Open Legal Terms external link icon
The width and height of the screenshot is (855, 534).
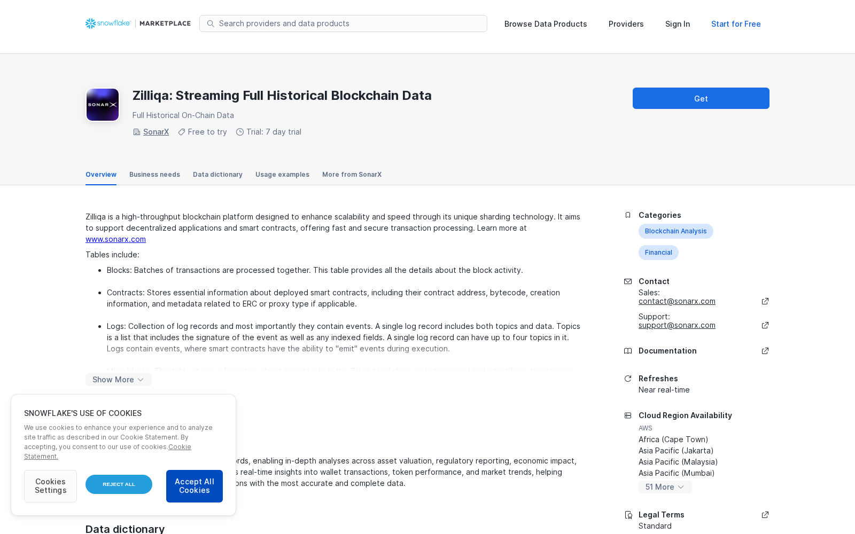tap(765, 515)
